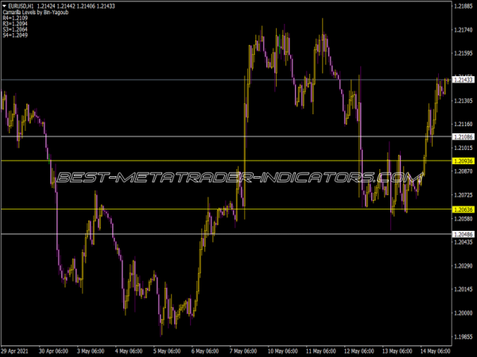Click the yellow 1.20636 price tag

(463, 209)
